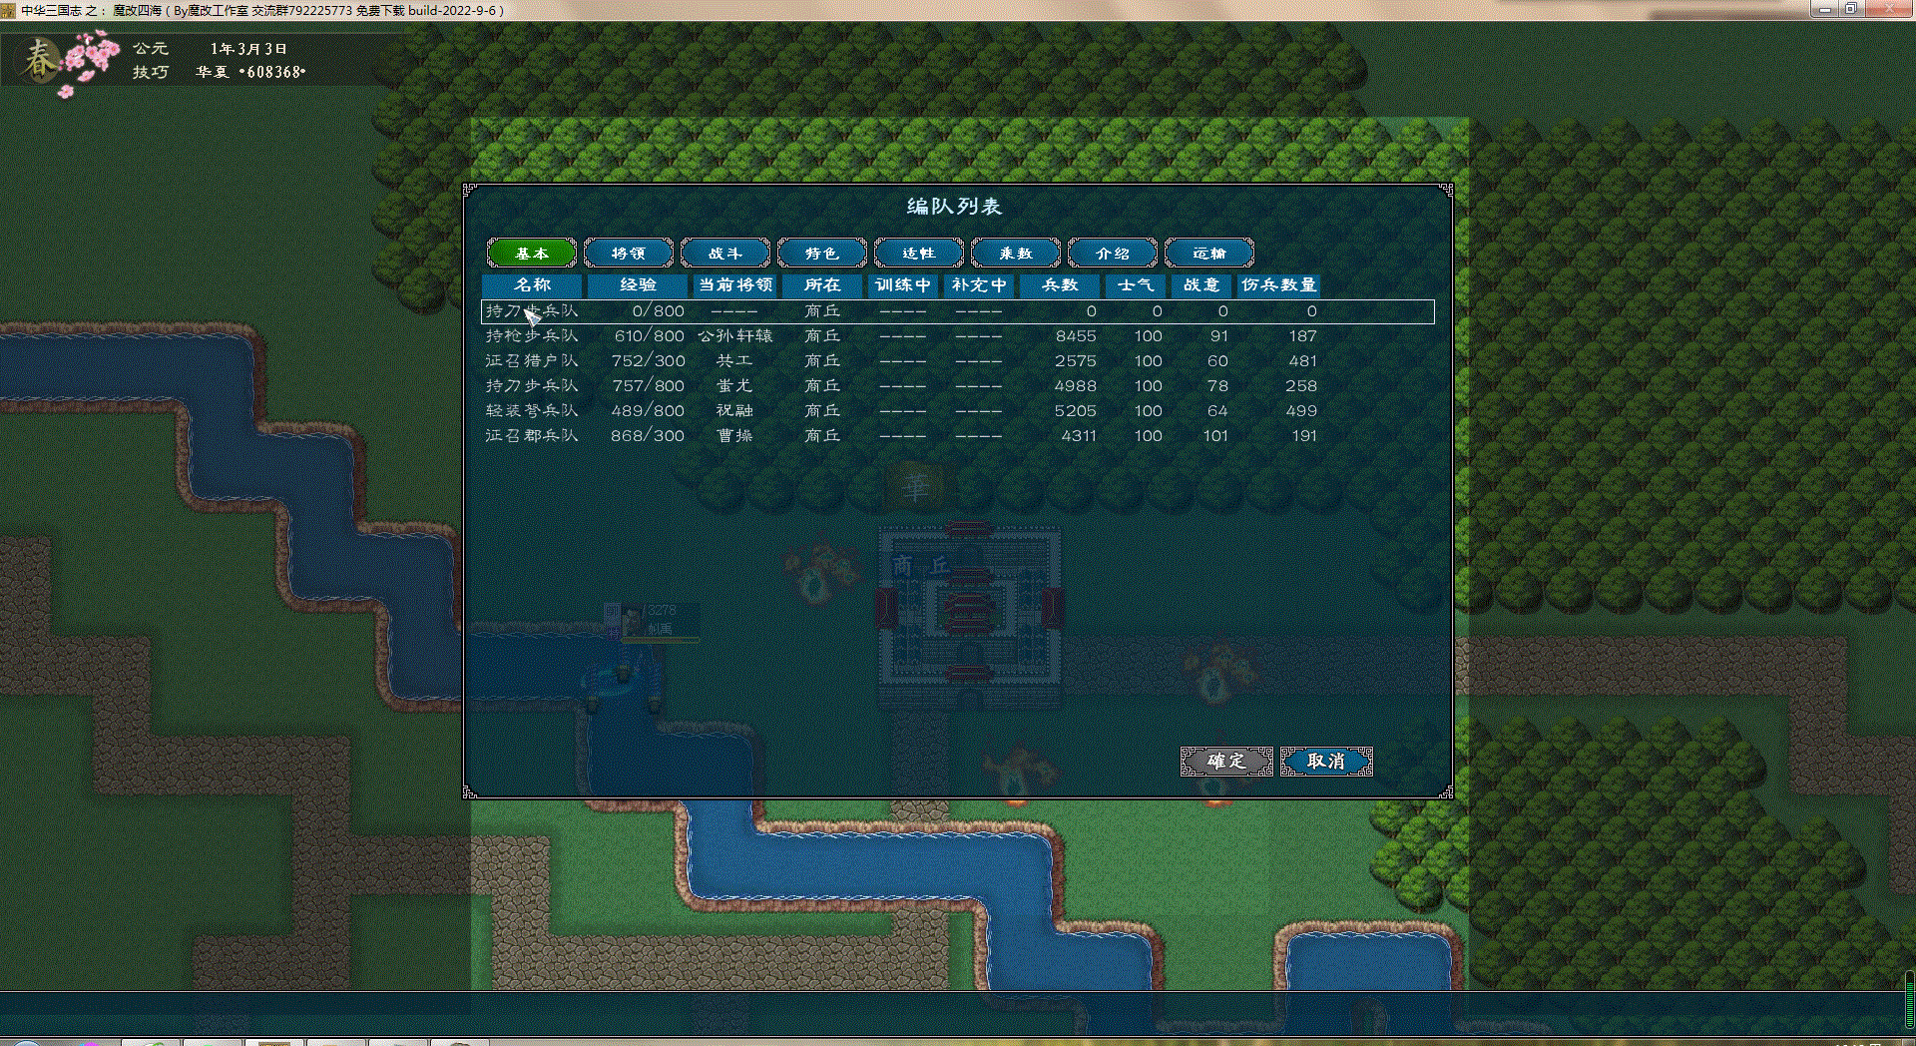Select the 持枪步兵队 unit row
The image size is (1916, 1046).
click(x=957, y=336)
